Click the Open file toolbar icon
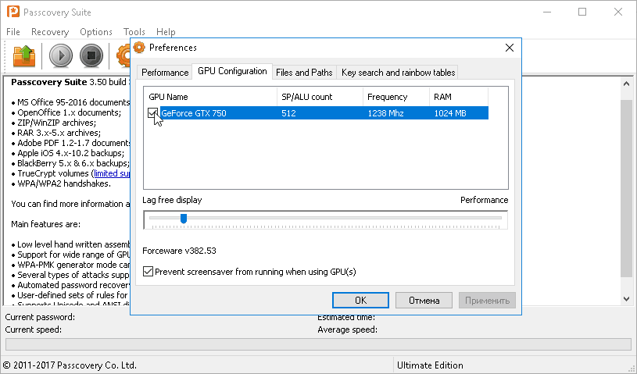This screenshot has height=374, width=637. click(x=24, y=55)
